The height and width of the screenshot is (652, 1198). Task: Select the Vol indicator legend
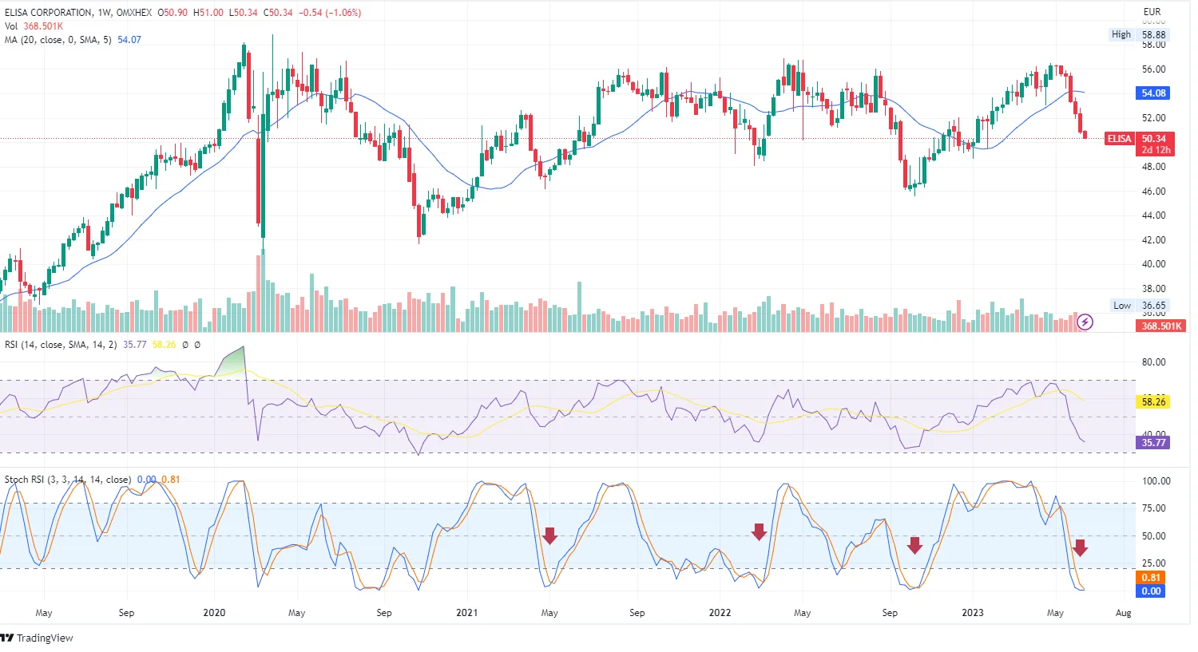pyautogui.click(x=12, y=26)
